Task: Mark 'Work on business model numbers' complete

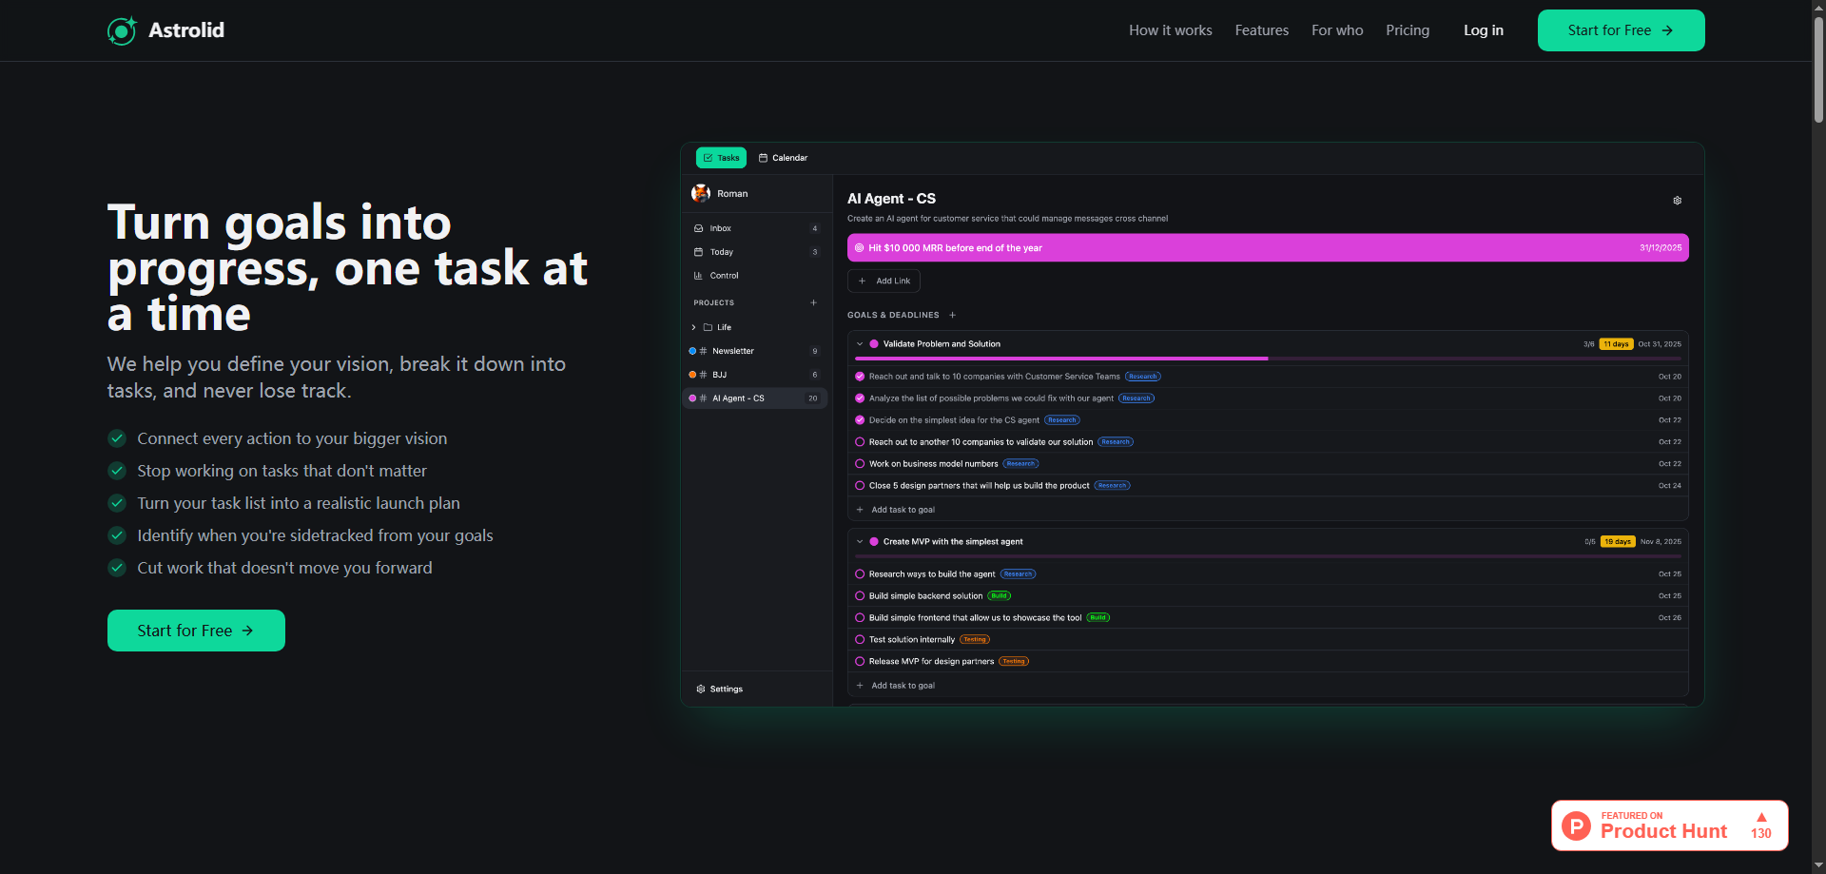Action: click(860, 463)
